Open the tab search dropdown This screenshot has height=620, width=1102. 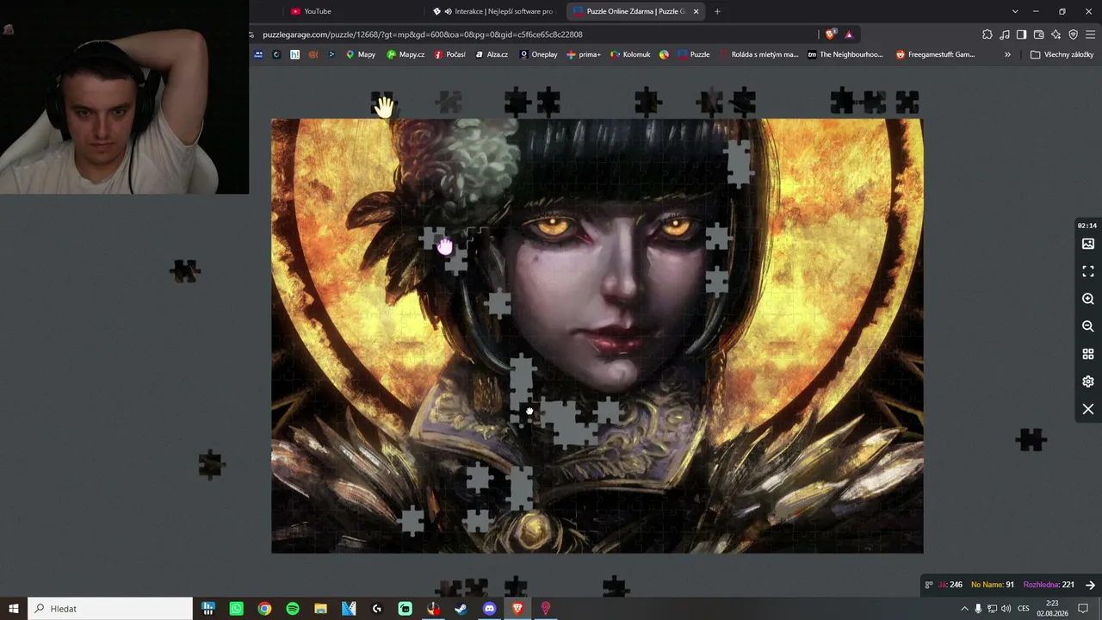point(1015,11)
